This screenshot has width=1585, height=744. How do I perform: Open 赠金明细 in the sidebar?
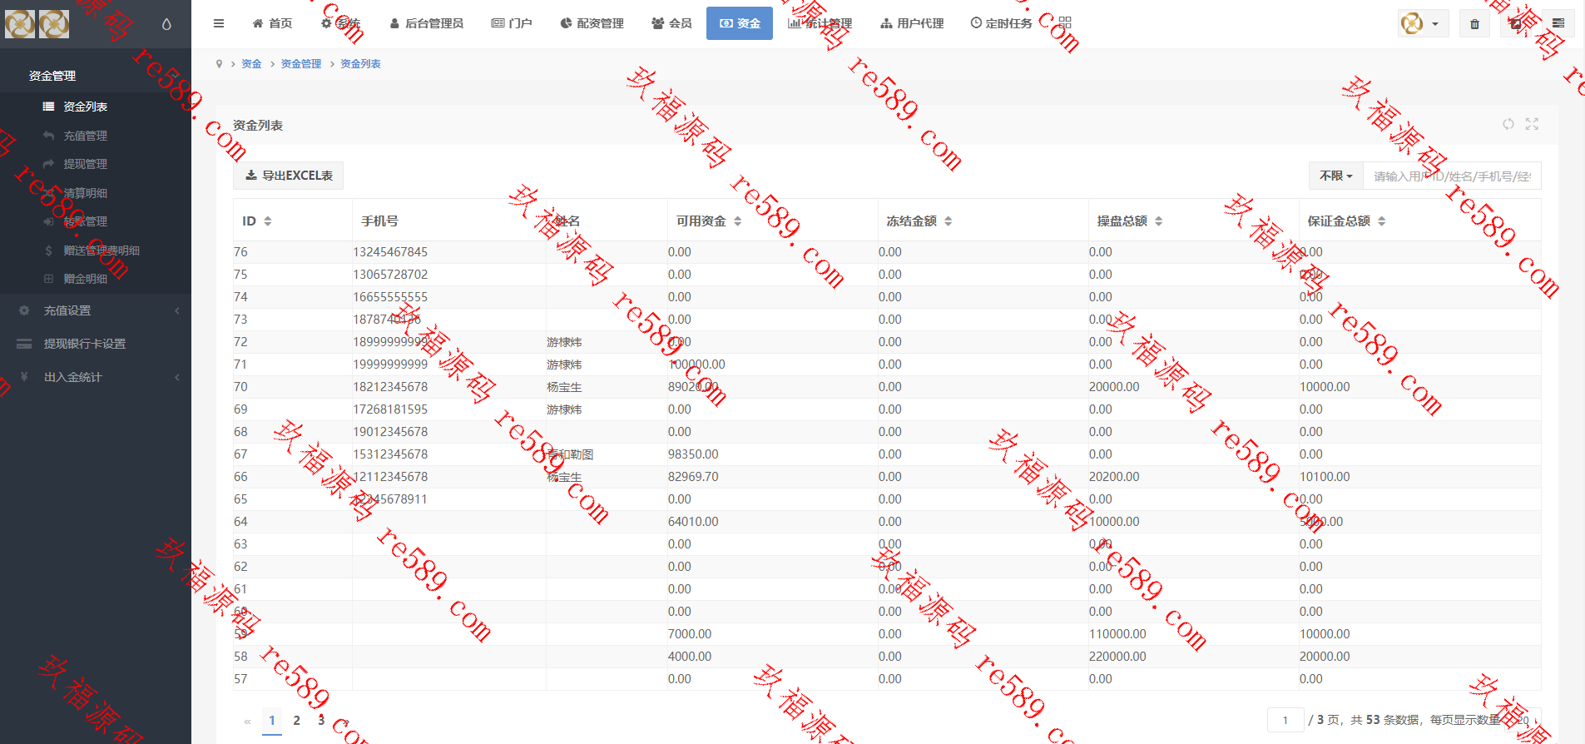click(x=96, y=279)
